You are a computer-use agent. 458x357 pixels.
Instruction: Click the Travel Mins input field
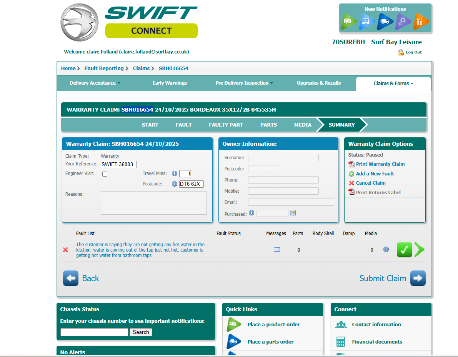point(186,174)
